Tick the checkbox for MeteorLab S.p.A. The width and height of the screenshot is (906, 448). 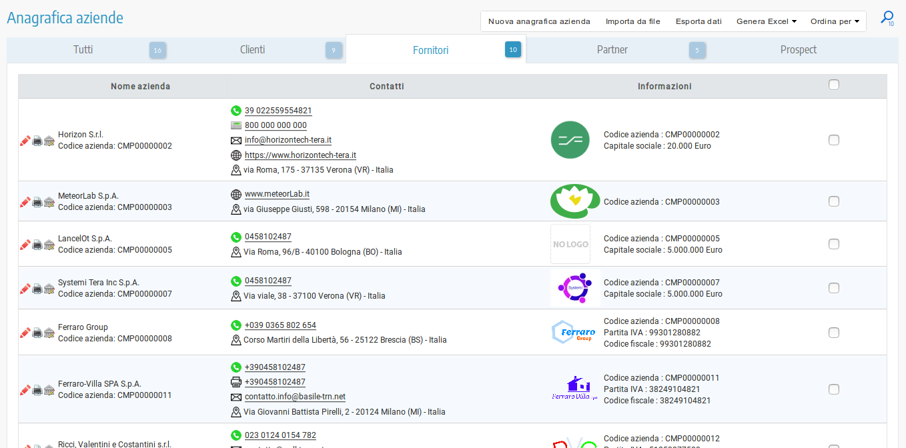[x=833, y=201]
